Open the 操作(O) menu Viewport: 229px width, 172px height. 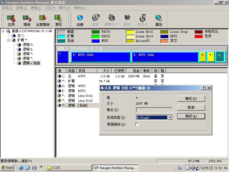(x=65, y=8)
